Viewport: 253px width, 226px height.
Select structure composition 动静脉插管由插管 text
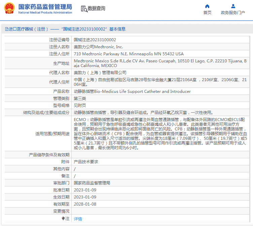144,113
